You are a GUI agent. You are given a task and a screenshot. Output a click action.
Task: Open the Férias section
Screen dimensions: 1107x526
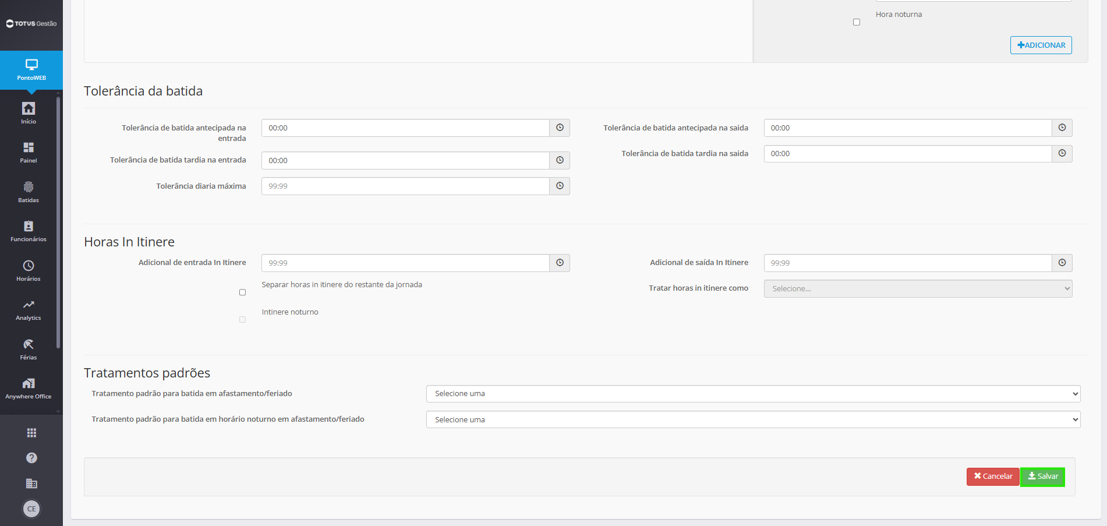29,350
